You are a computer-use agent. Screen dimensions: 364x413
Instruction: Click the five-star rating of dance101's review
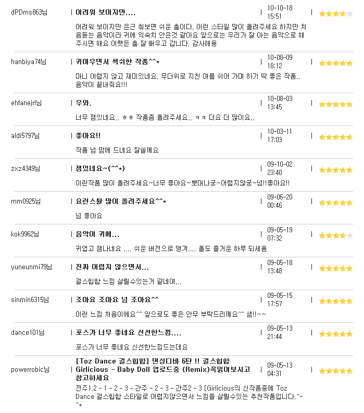336,334
